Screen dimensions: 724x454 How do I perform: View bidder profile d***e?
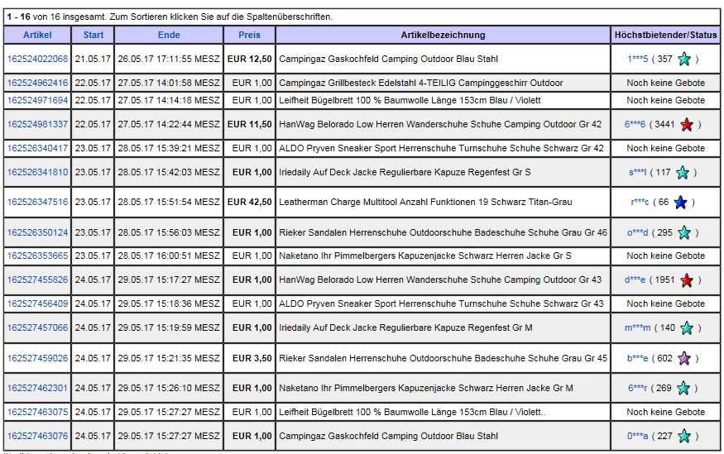635,280
